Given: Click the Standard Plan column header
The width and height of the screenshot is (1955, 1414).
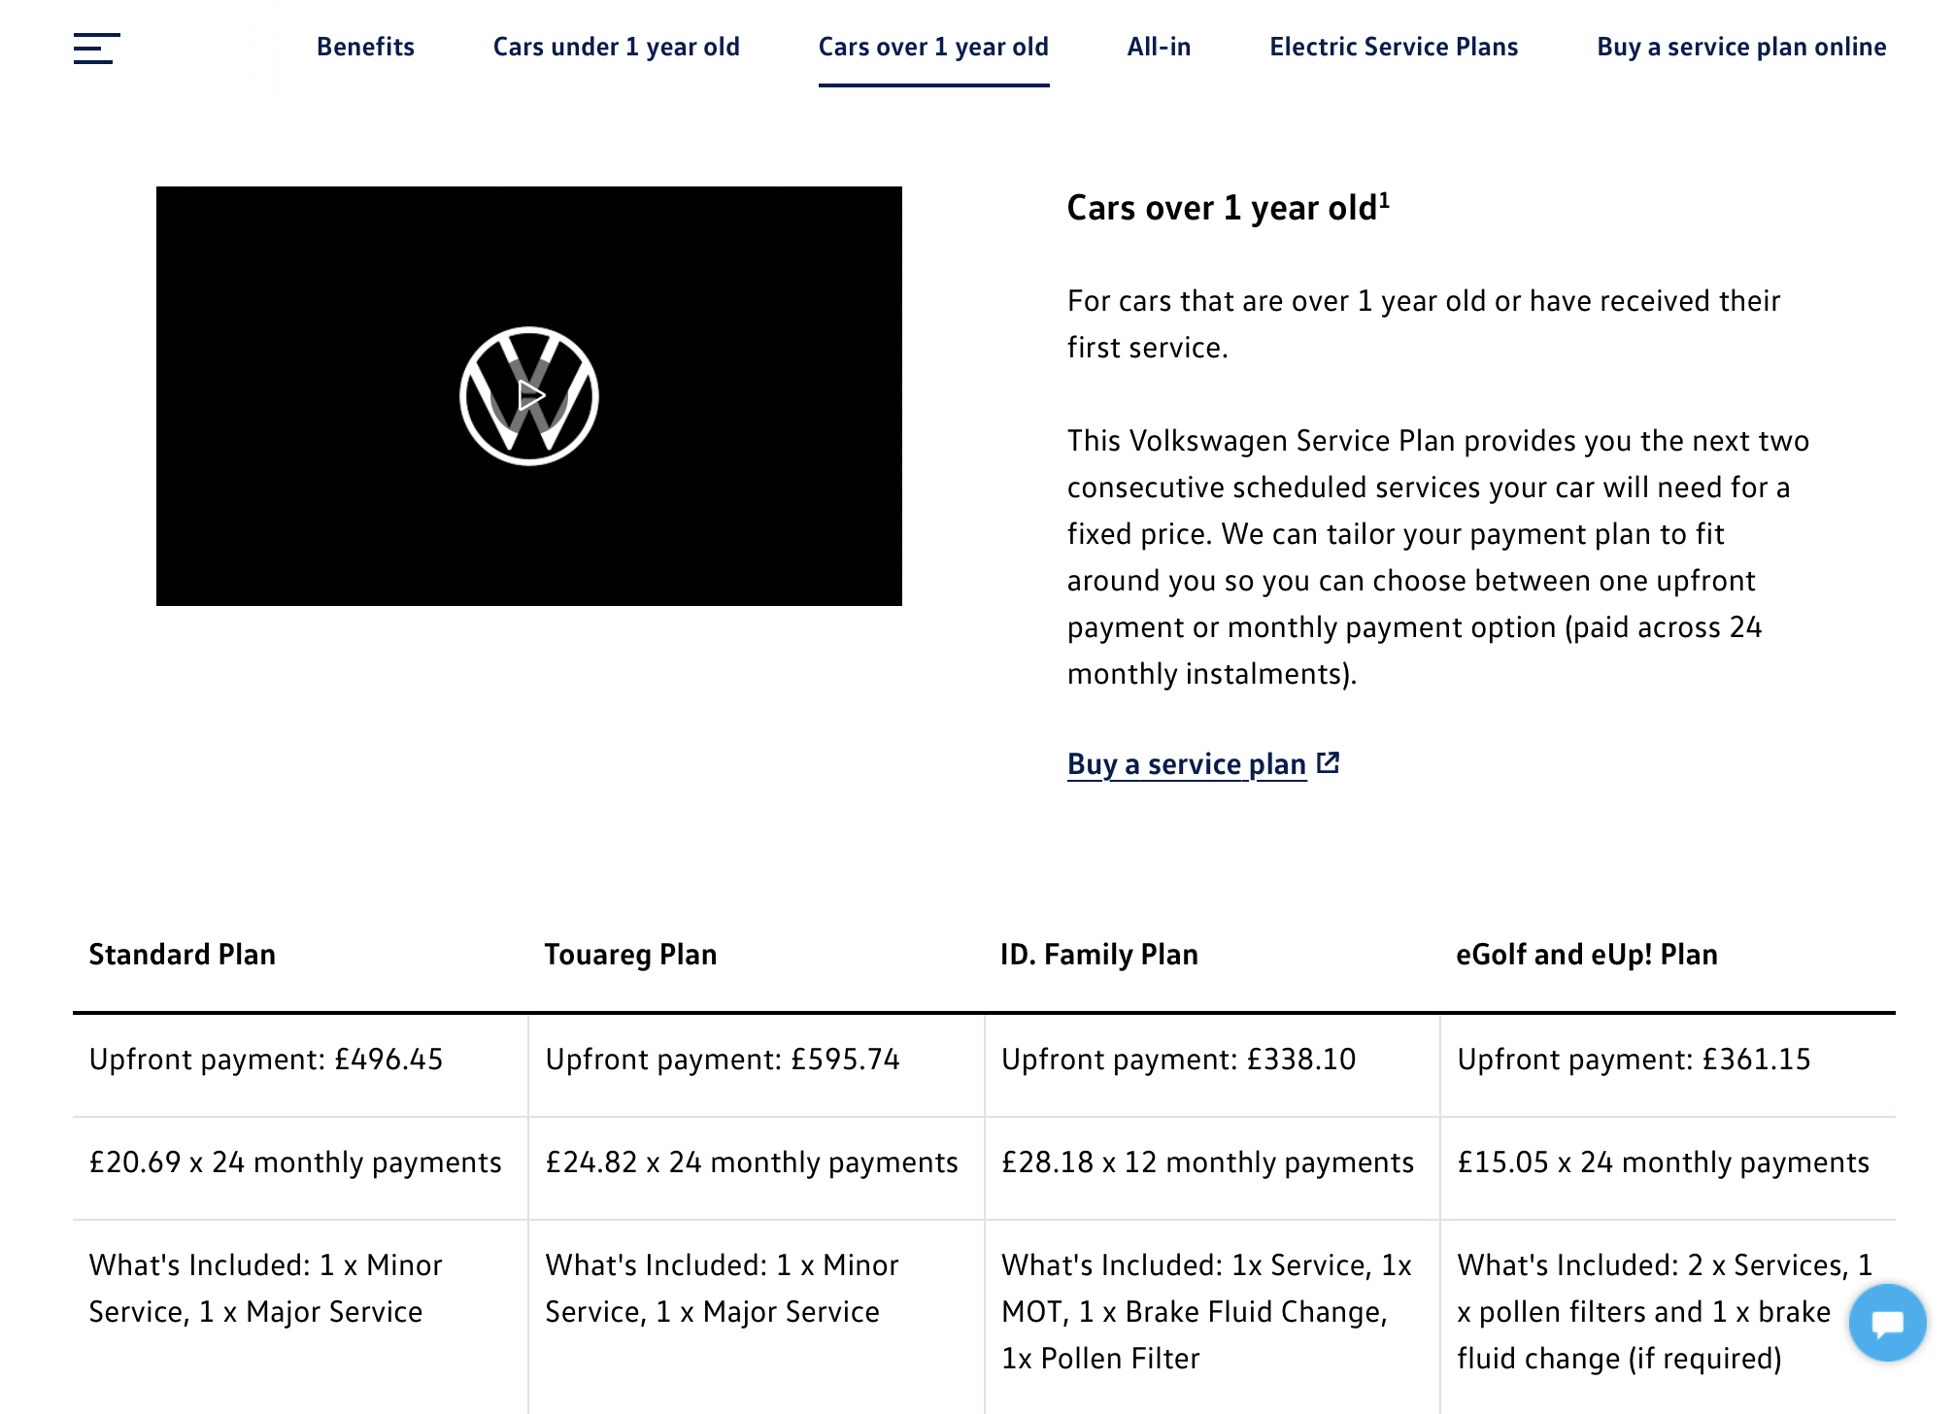Looking at the screenshot, I should point(183,954).
